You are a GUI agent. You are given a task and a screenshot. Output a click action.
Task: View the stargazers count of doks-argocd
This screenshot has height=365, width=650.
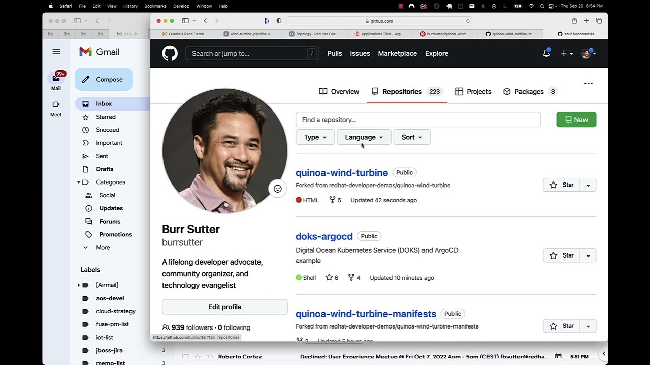point(332,278)
